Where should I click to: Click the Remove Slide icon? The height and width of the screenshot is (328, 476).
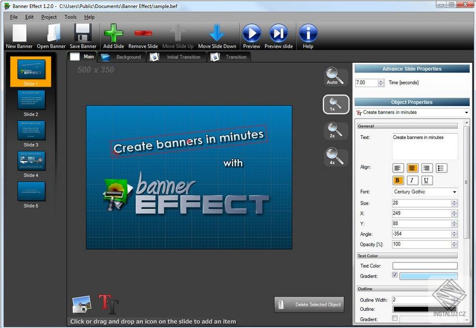pyautogui.click(x=142, y=33)
